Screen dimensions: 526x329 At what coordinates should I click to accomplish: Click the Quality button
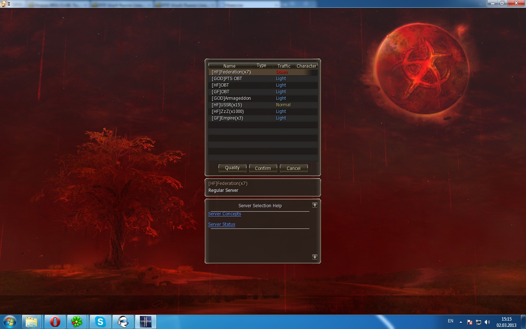[x=232, y=168]
